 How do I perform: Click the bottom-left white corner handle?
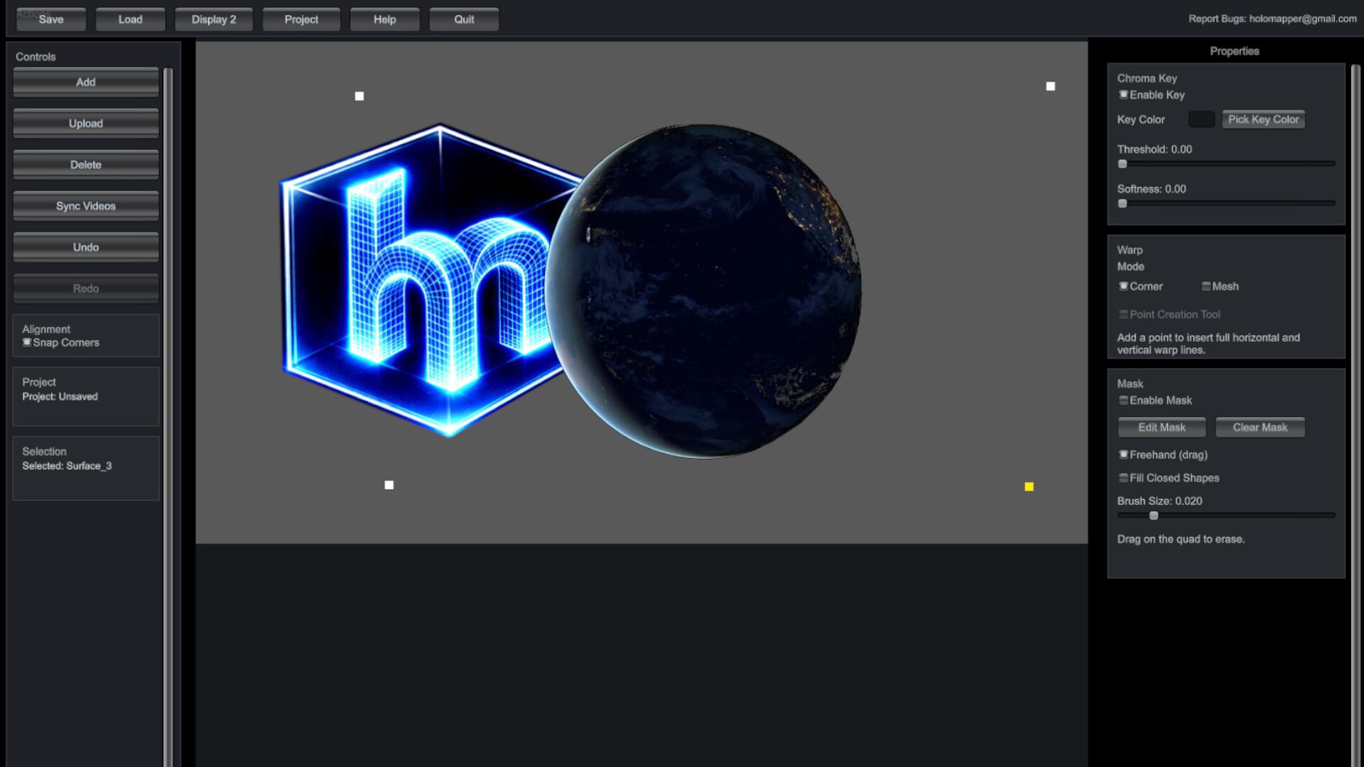click(x=389, y=485)
